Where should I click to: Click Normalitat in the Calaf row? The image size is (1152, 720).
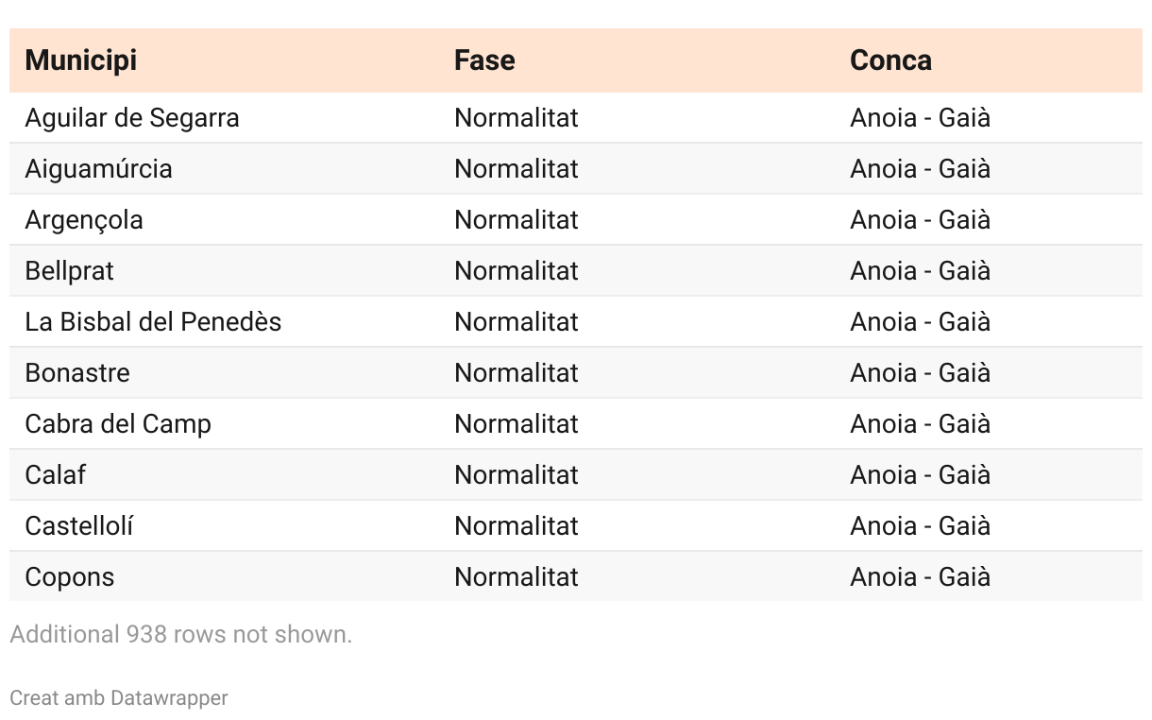coord(517,475)
